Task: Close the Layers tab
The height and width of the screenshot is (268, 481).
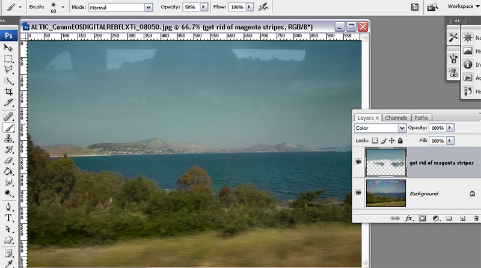Action: pos(378,118)
